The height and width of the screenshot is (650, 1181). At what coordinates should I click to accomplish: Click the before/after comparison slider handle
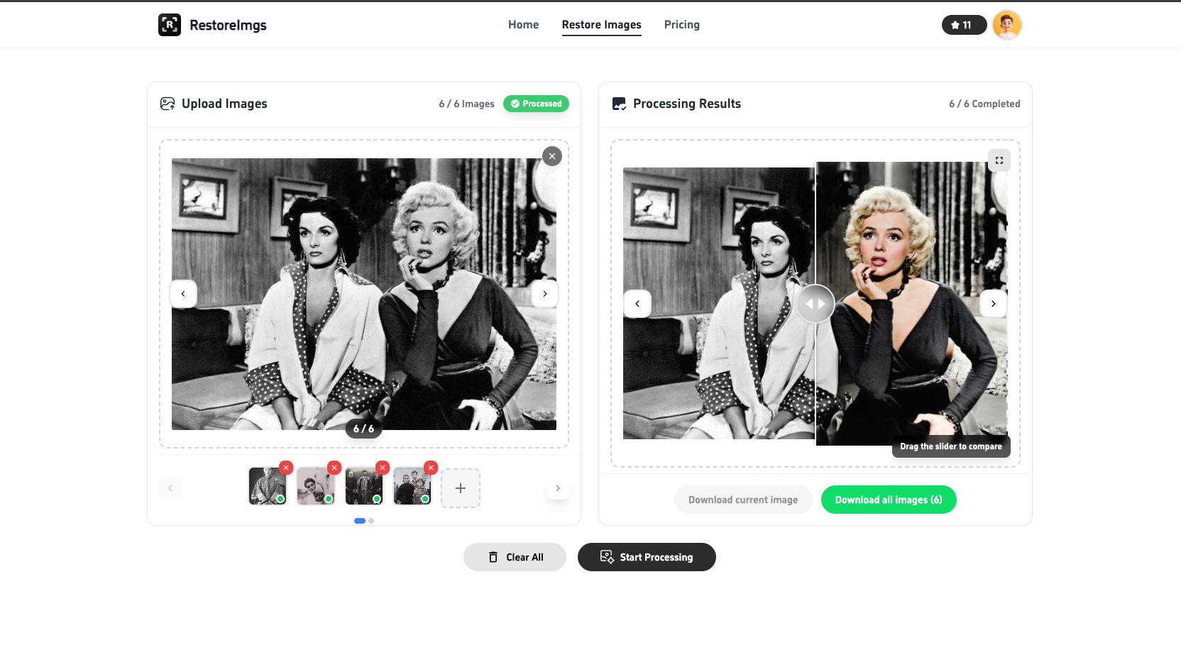pyautogui.click(x=815, y=304)
